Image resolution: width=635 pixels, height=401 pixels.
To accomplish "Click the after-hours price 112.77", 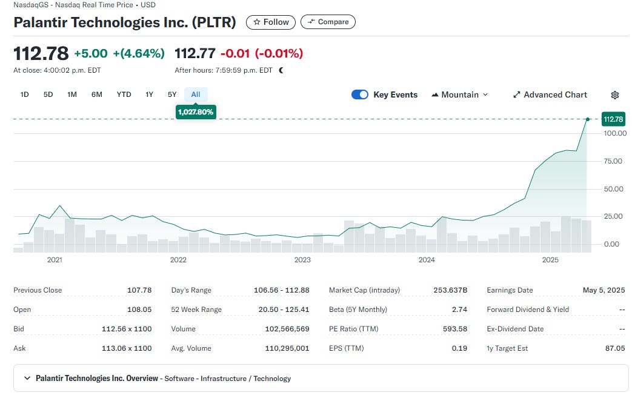I will 195,53.
